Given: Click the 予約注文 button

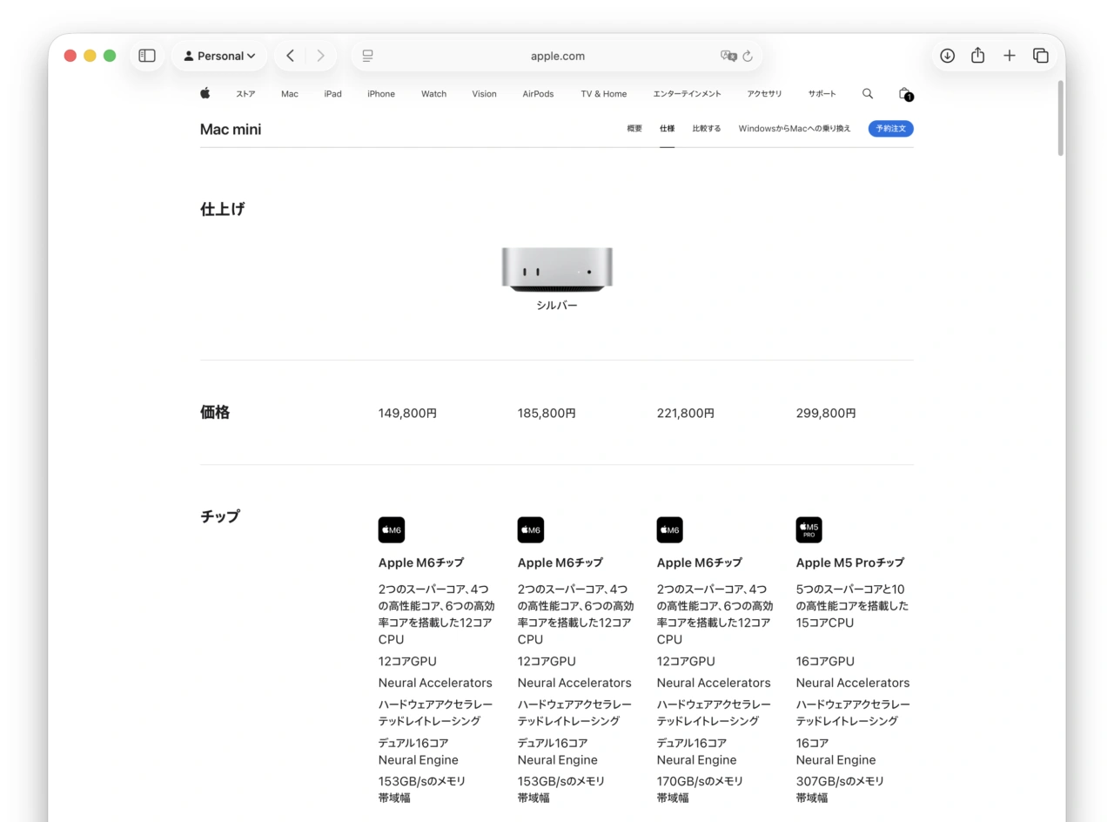Looking at the screenshot, I should (890, 129).
